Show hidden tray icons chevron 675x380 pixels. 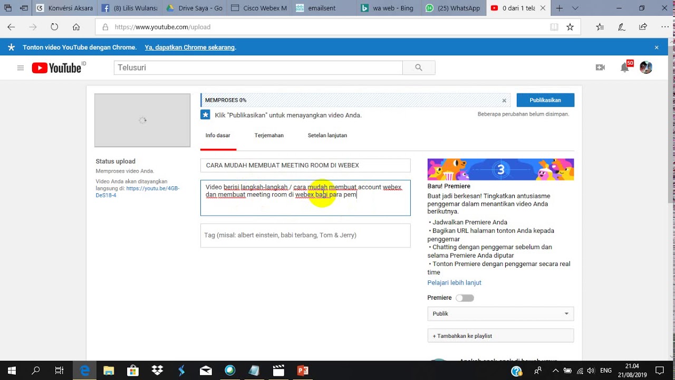pyautogui.click(x=554, y=370)
